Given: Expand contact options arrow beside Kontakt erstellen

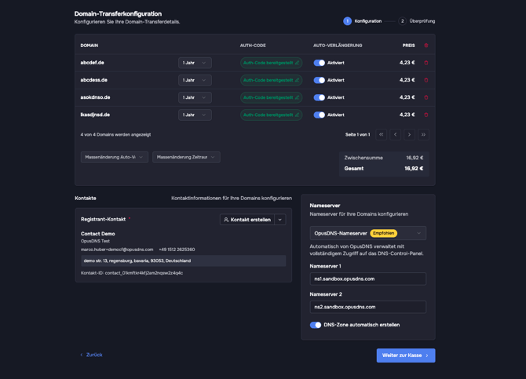Looking at the screenshot, I should [x=280, y=220].
